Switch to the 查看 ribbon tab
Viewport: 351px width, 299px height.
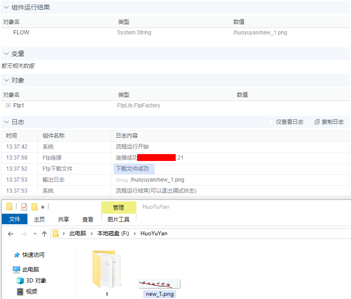point(88,219)
